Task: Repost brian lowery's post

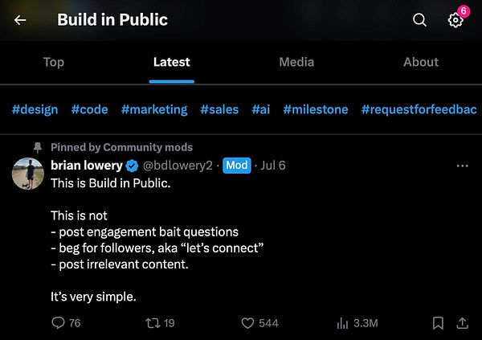Action: pyautogui.click(x=153, y=323)
